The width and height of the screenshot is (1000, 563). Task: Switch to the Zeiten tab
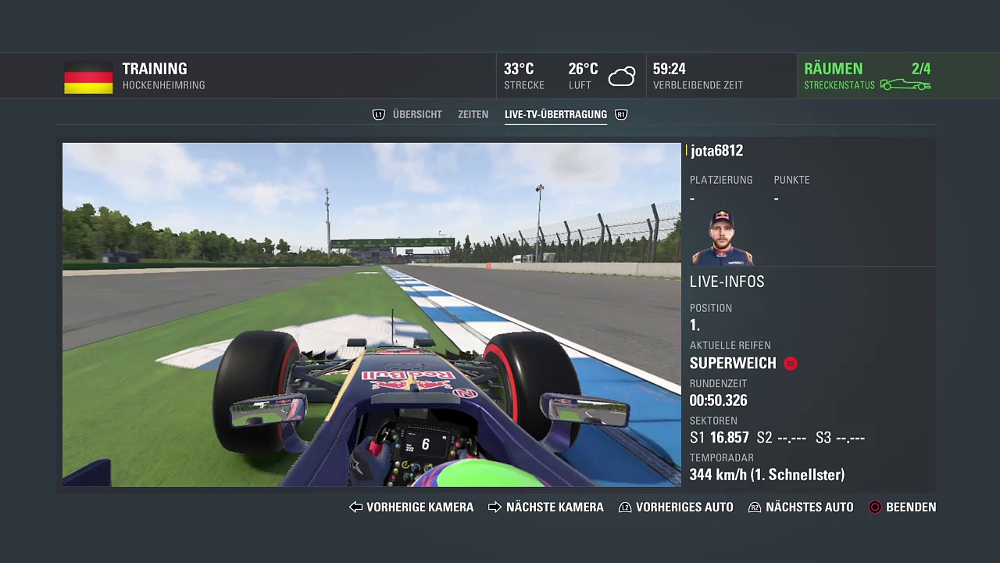[473, 115]
